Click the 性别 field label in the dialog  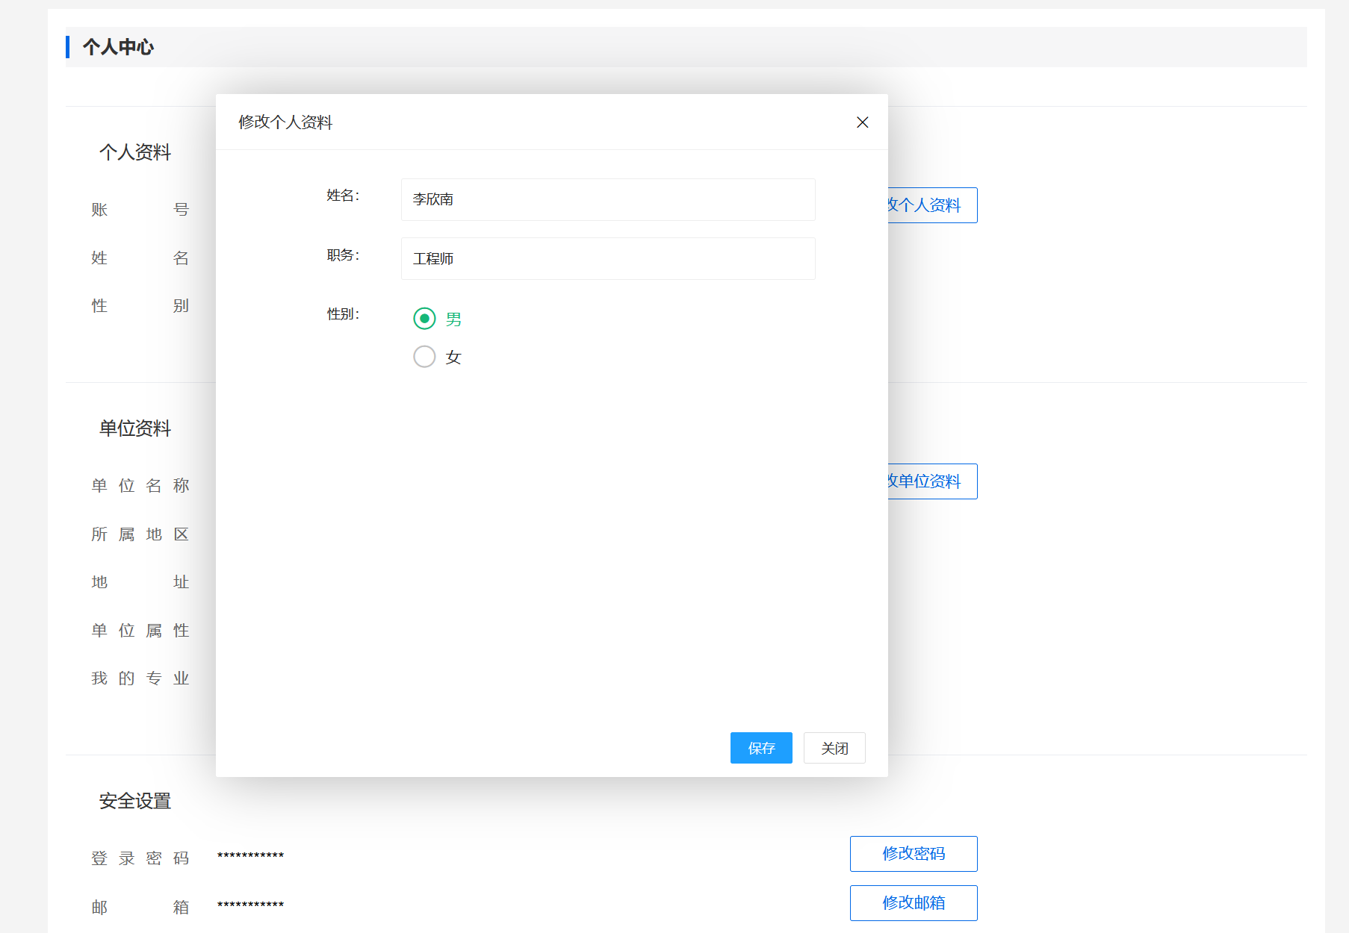(343, 314)
